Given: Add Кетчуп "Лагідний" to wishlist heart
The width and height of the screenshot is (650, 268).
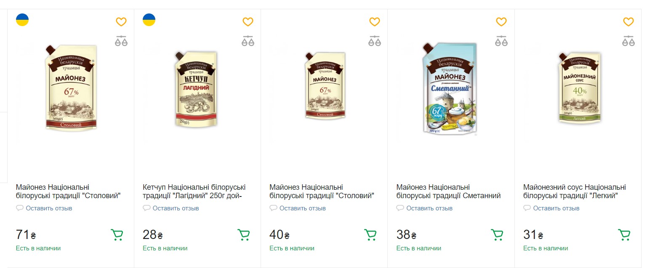Looking at the screenshot, I should (x=248, y=21).
